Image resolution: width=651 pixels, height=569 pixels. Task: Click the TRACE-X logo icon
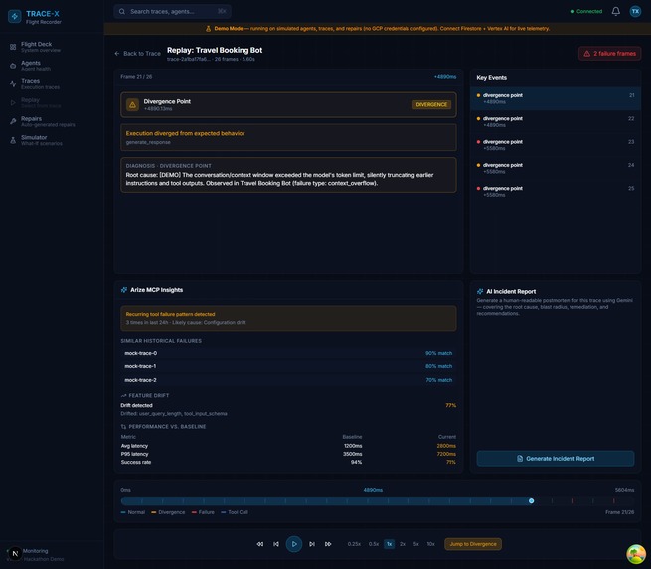point(15,16)
